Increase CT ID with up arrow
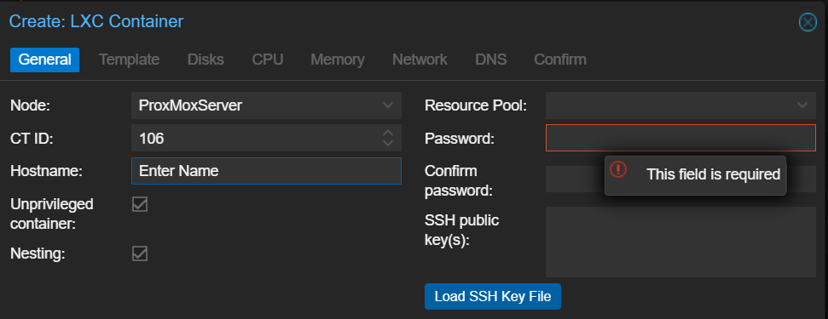The width and height of the screenshot is (828, 319). (388, 133)
